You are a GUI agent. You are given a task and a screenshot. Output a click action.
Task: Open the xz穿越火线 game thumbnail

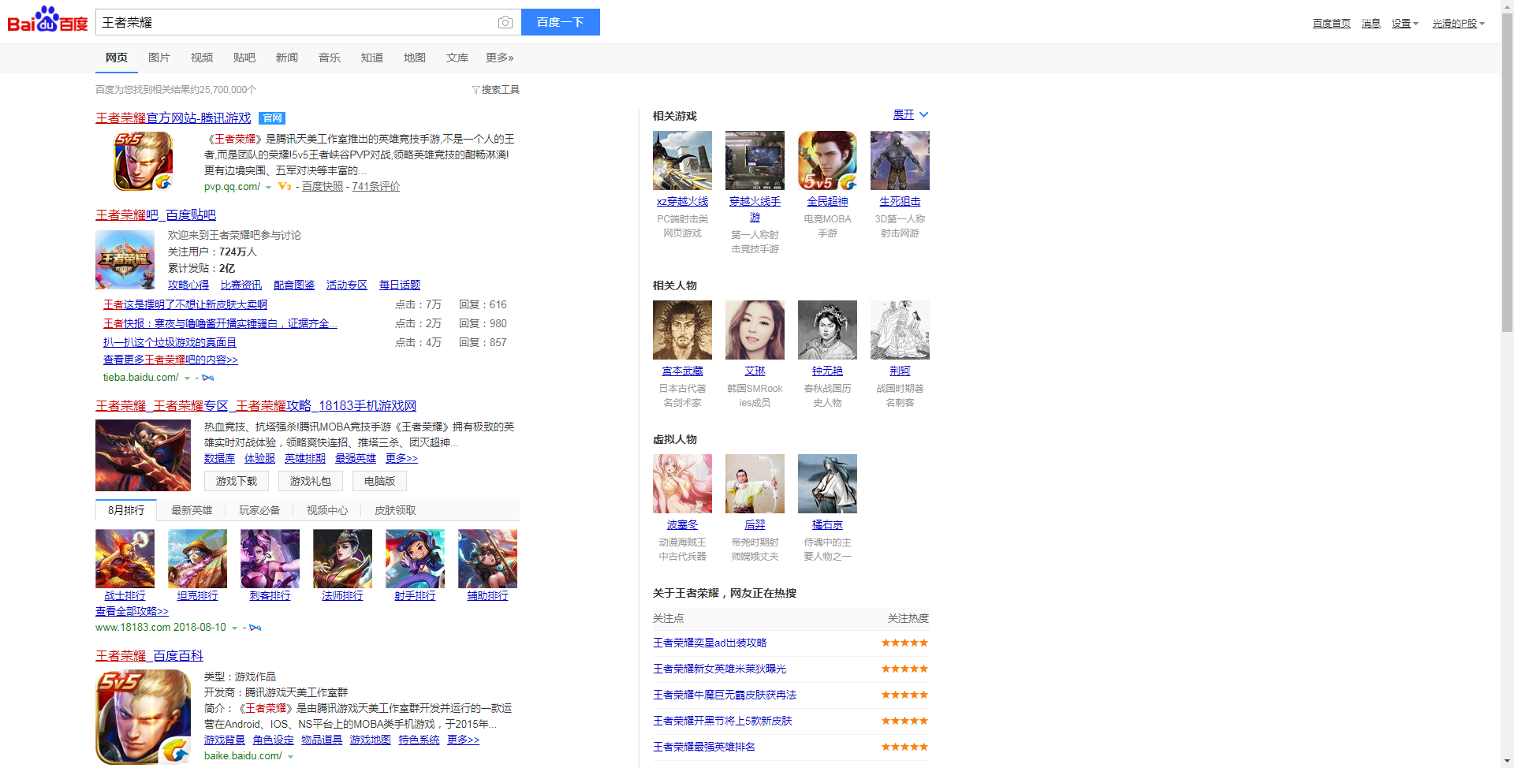682,160
